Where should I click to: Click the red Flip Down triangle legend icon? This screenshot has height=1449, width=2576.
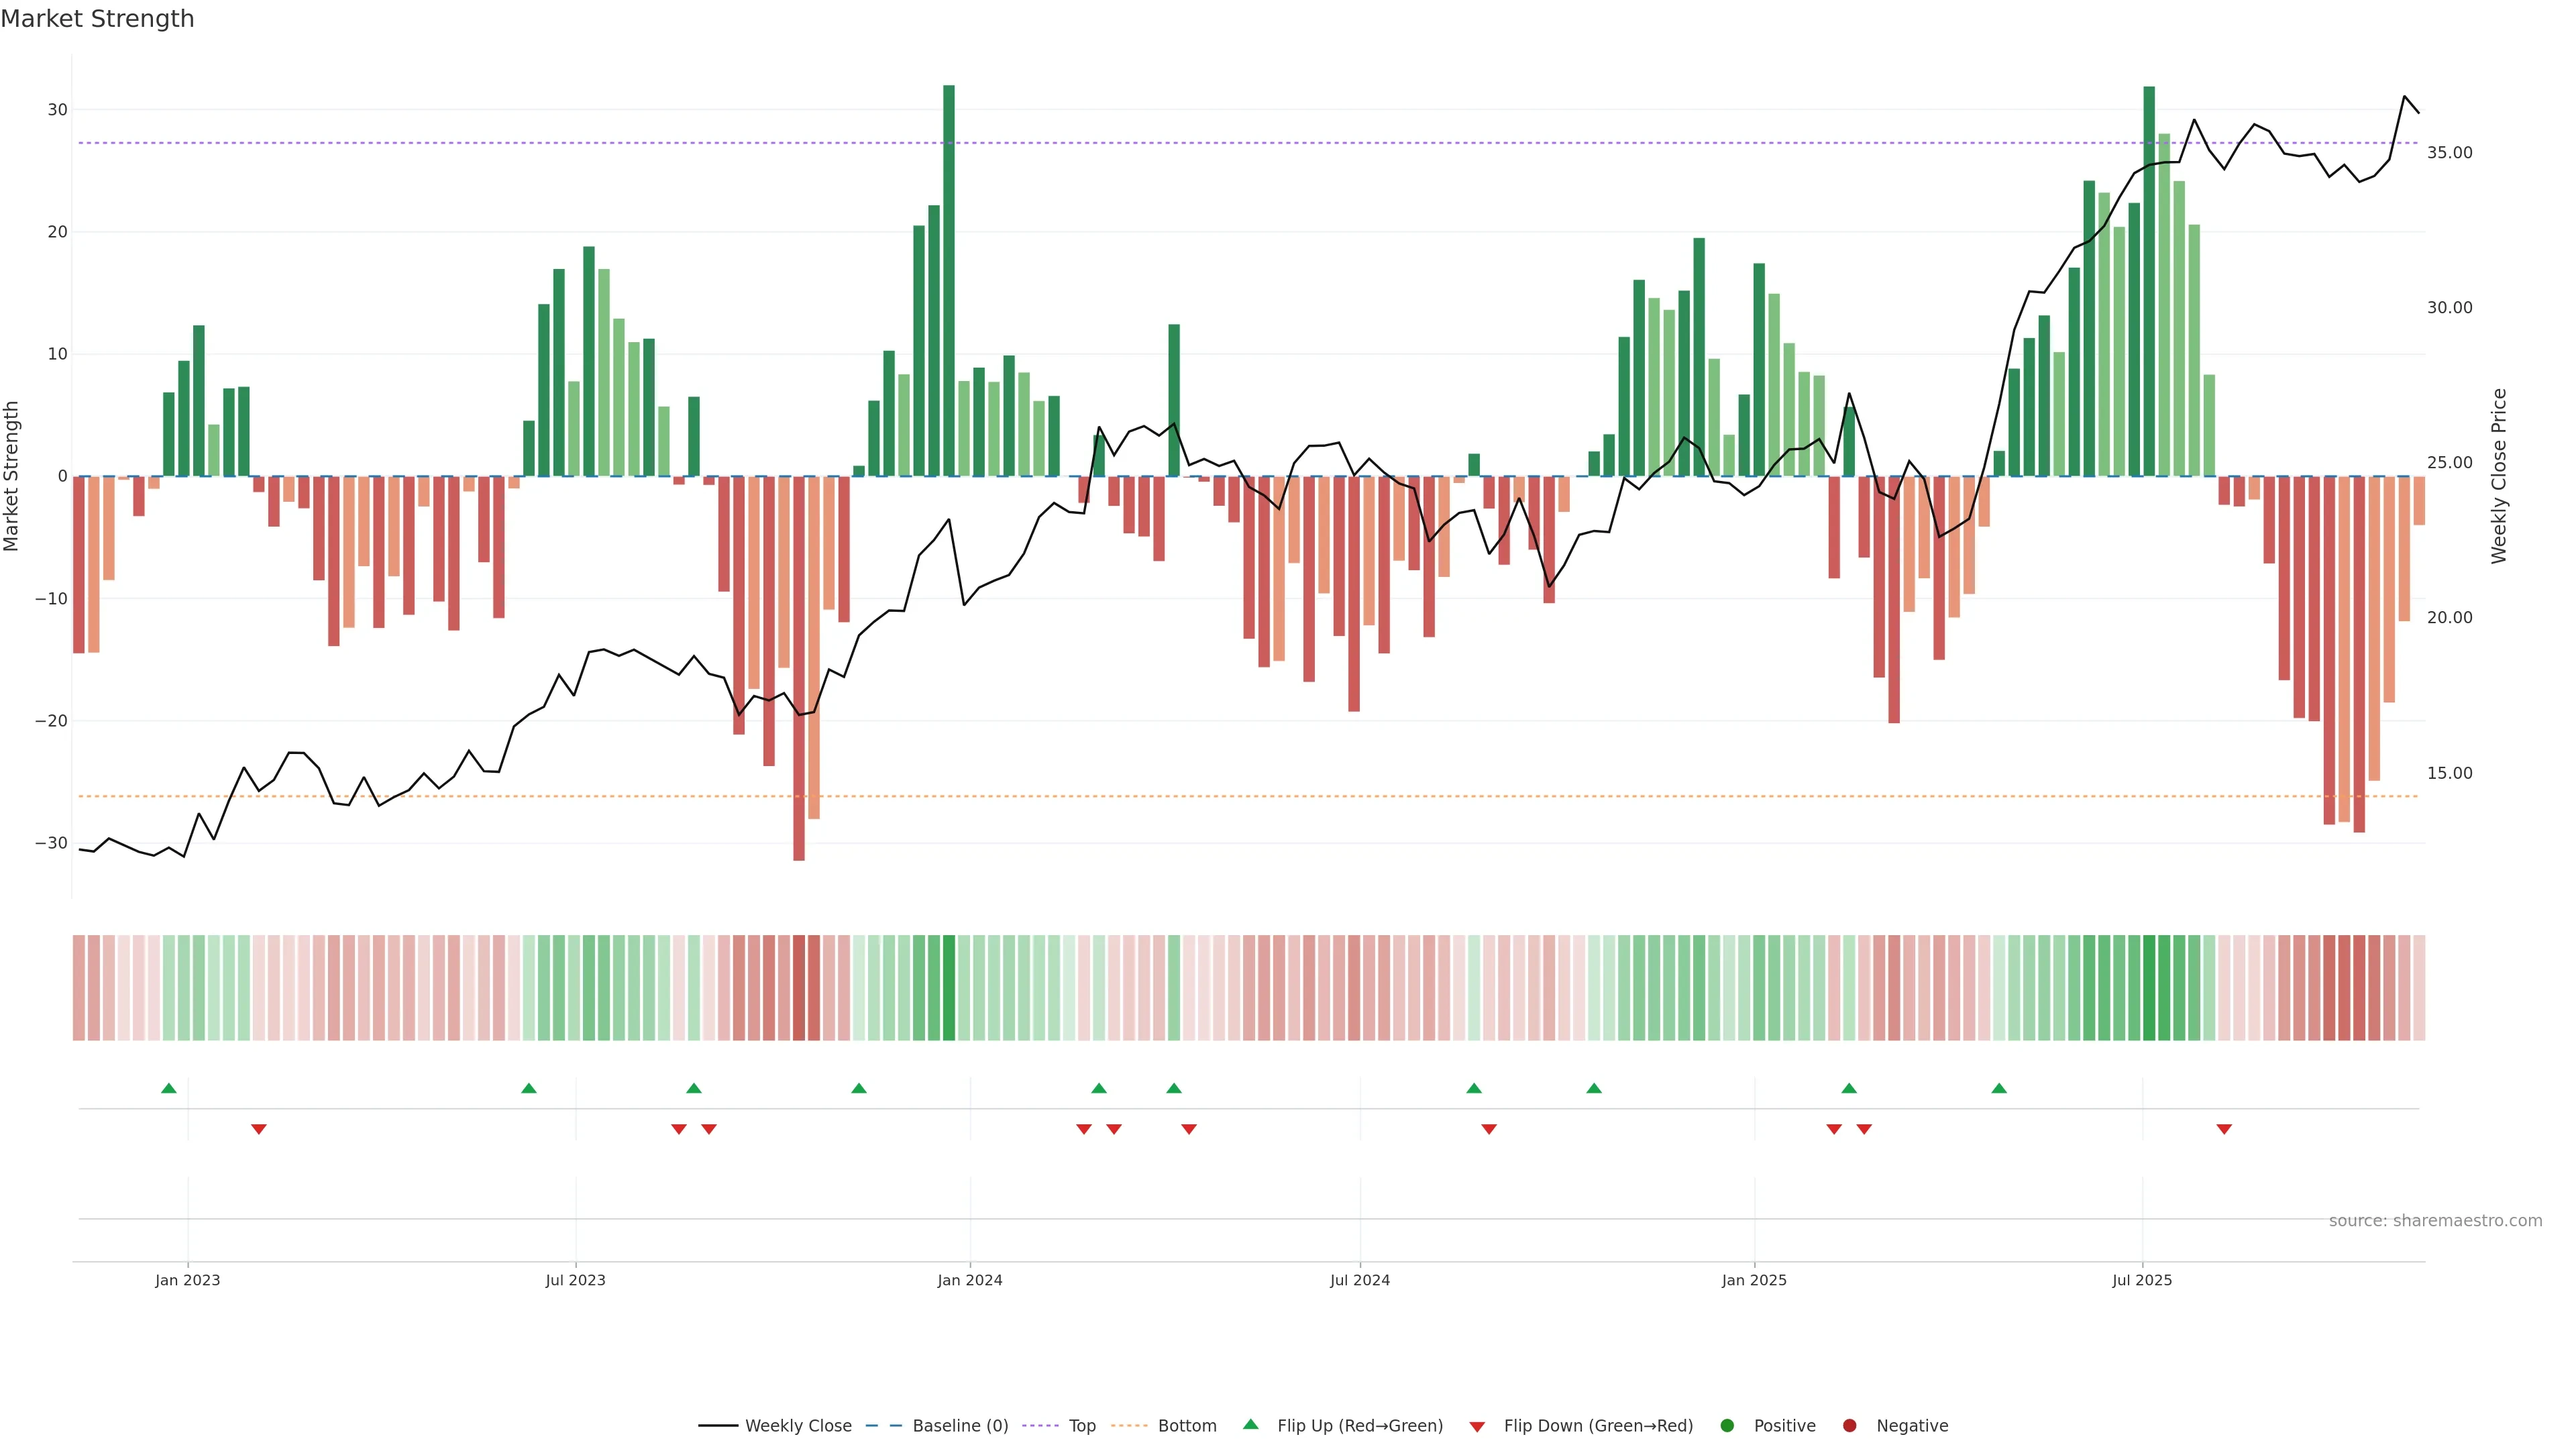[x=1477, y=1427]
